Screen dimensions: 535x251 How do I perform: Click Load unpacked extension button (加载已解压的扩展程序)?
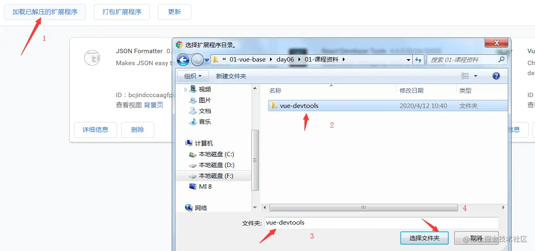pos(45,12)
